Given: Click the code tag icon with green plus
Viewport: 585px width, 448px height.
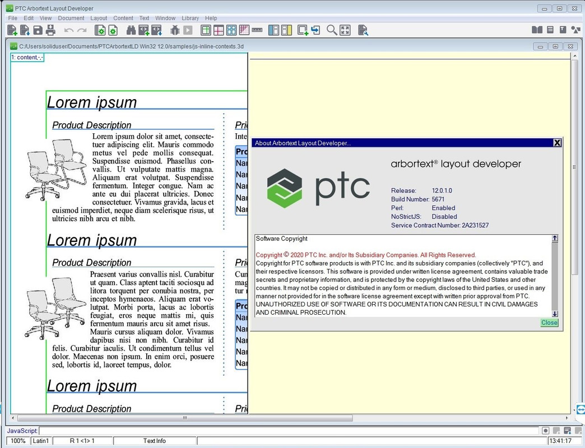Looking at the screenshot, I should [x=143, y=30].
